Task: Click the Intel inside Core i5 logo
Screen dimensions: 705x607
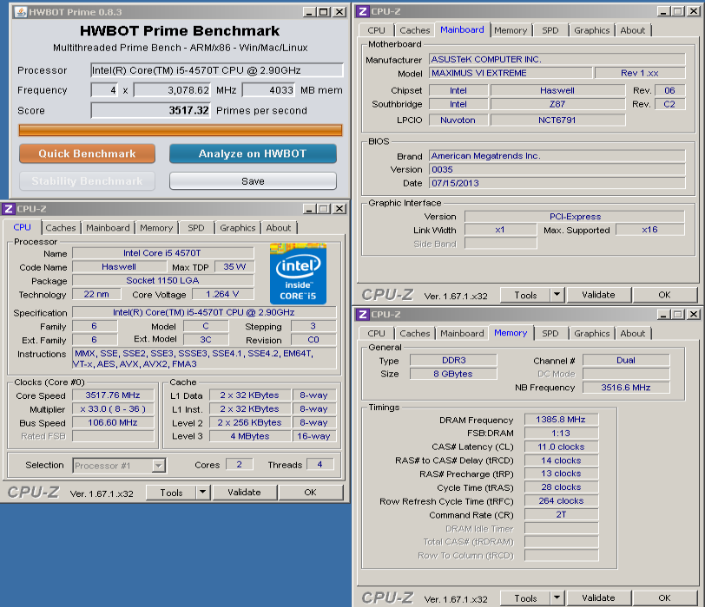Action: 298,274
